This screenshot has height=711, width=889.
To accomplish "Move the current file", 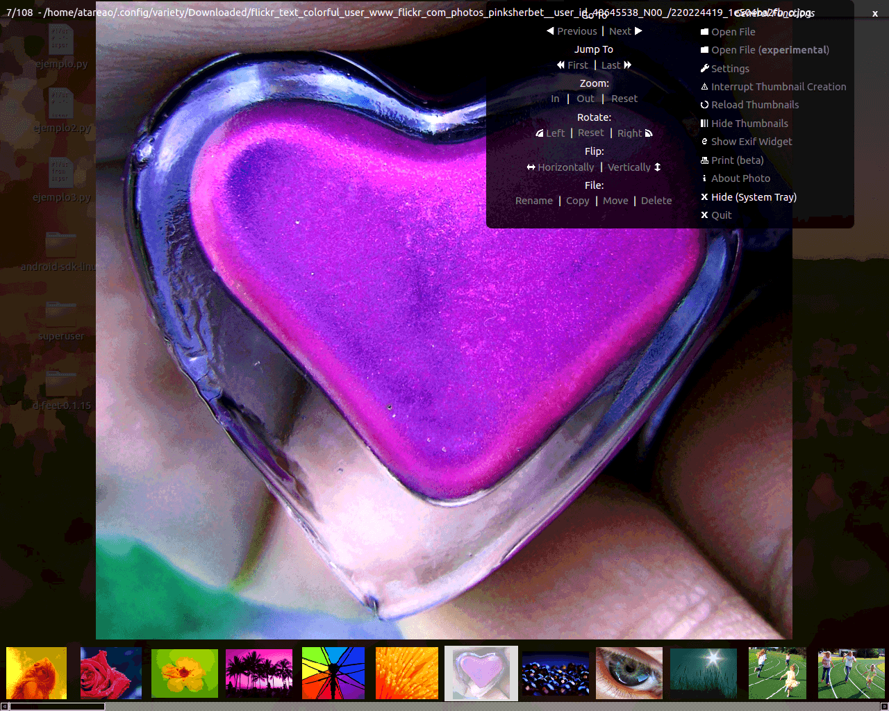I will click(615, 201).
